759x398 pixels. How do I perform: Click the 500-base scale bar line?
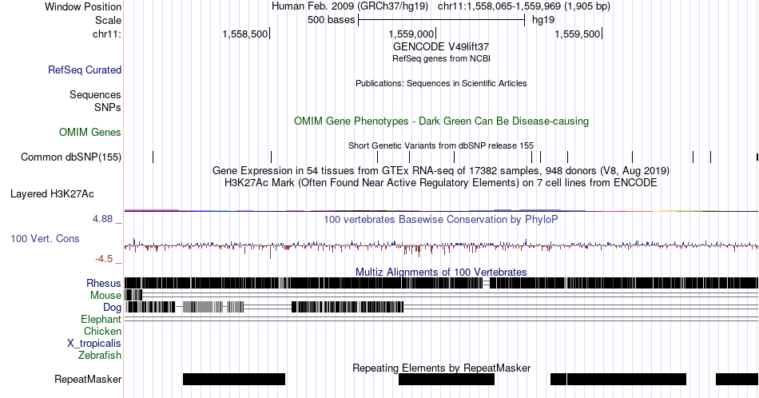point(442,20)
